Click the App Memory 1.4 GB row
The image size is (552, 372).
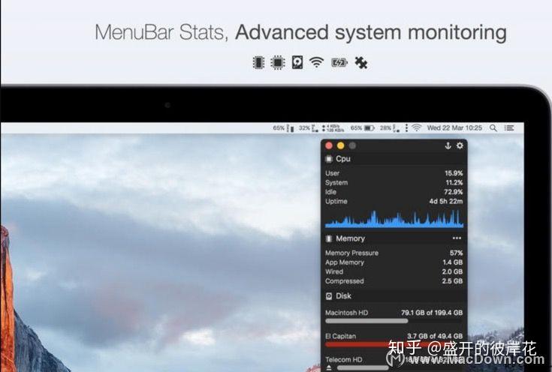pyautogui.click(x=394, y=262)
